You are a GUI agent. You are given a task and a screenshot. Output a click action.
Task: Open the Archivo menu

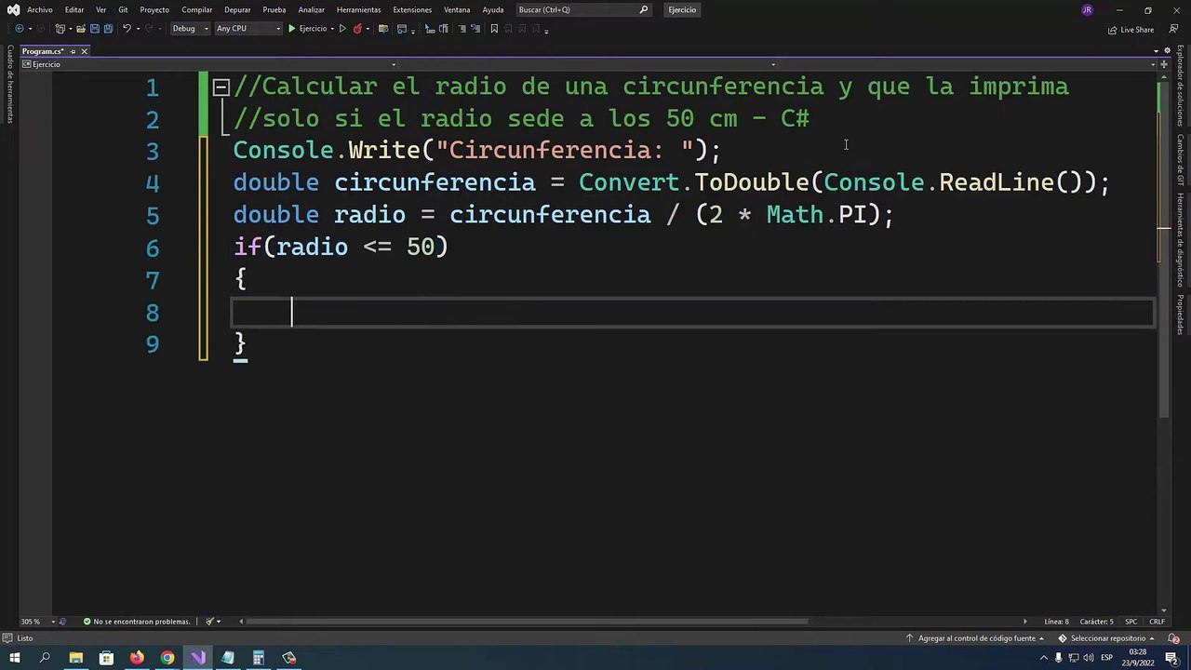pyautogui.click(x=40, y=10)
